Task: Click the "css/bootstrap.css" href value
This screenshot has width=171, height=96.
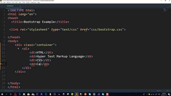Action: [x=107, y=30]
